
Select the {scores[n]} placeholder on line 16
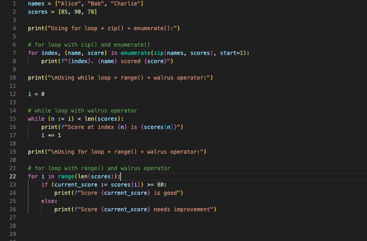click(159, 127)
